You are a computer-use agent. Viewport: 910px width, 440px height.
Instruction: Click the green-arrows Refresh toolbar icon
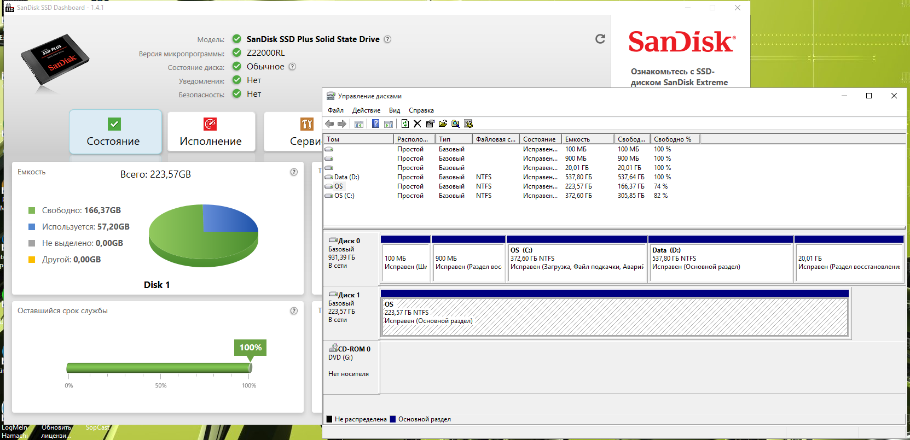coord(405,124)
